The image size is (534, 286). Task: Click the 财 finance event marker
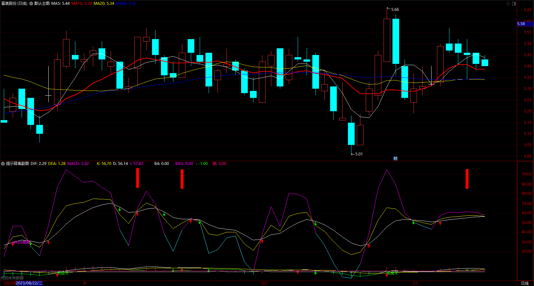(x=395, y=159)
